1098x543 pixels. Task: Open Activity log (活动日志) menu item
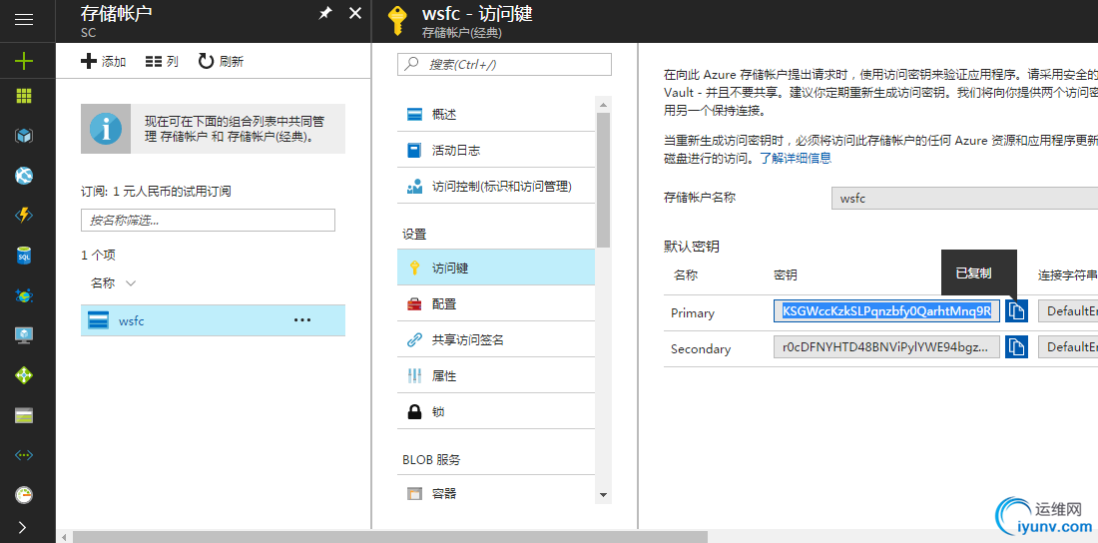click(496, 151)
